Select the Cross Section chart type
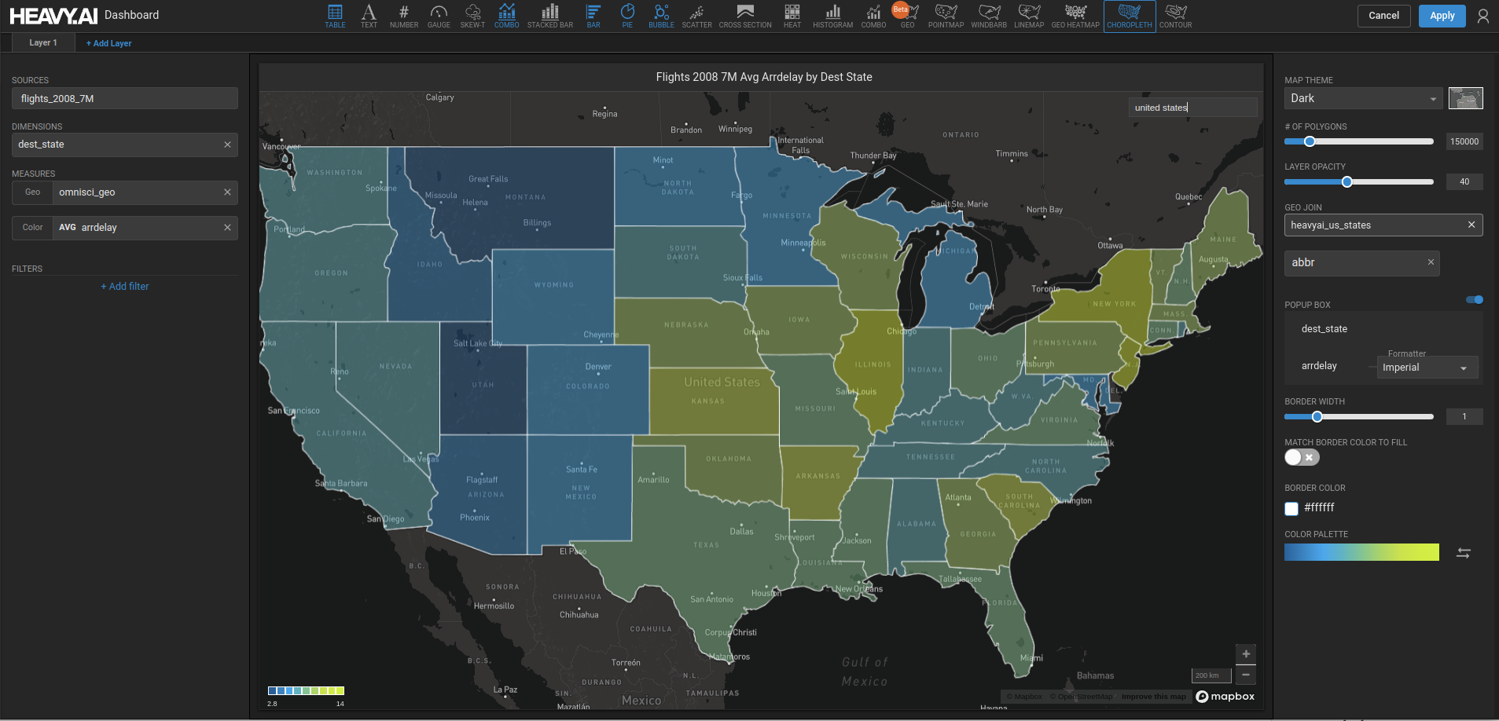 click(745, 16)
